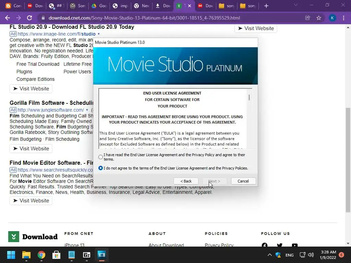Viewport: 351px width, 263px height.
Task: Open the YouTube icon under Follow Us
Action: pyautogui.click(x=294, y=245)
